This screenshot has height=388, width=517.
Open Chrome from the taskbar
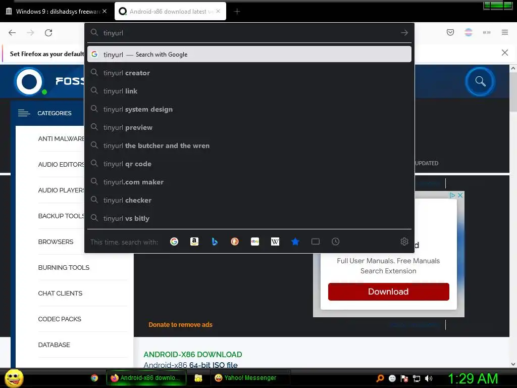(x=94, y=378)
